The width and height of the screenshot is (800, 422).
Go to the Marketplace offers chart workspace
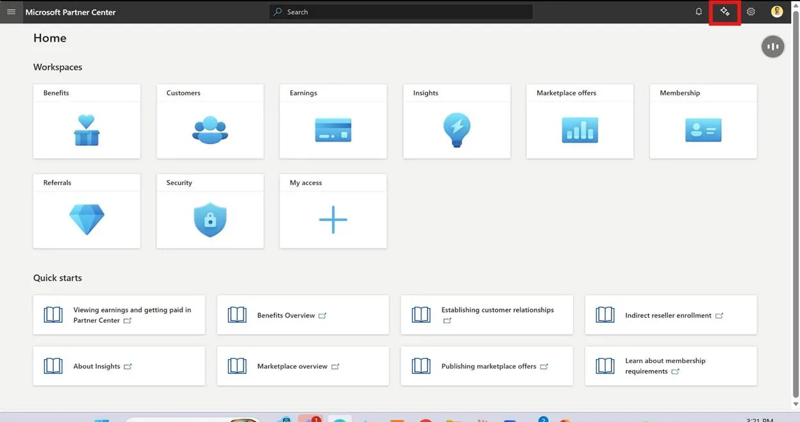pyautogui.click(x=580, y=121)
